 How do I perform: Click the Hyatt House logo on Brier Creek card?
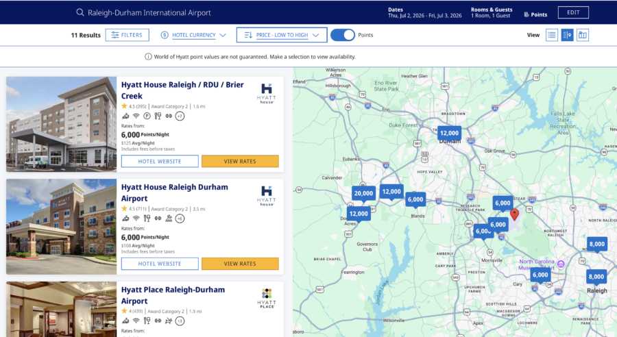[267, 94]
